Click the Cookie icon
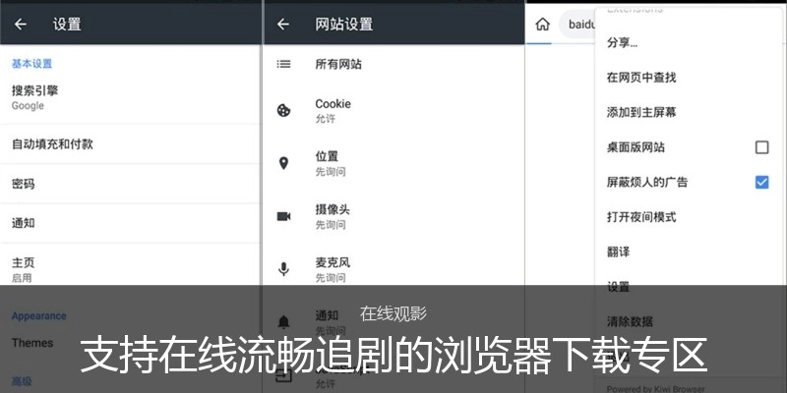The height and width of the screenshot is (393, 787). [283, 110]
